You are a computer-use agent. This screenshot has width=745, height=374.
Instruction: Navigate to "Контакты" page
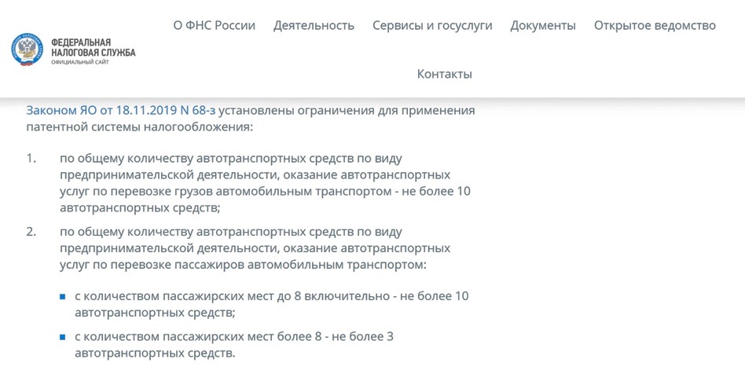[x=445, y=74]
